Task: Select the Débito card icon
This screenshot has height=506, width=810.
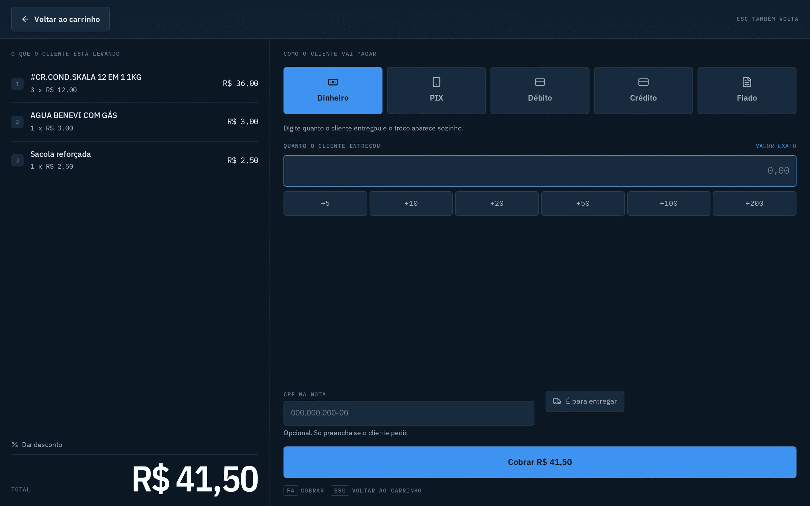Action: click(x=540, y=82)
